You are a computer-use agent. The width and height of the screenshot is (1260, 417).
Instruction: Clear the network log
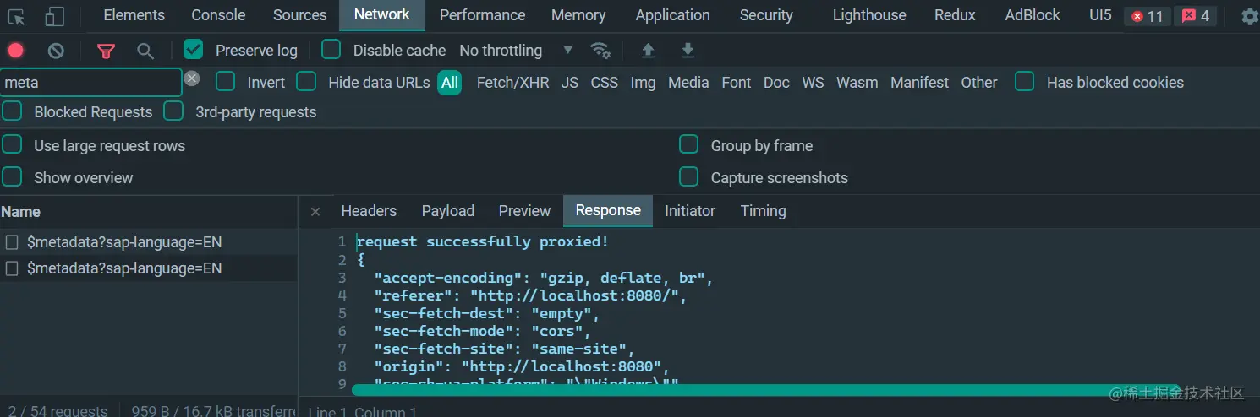(56, 51)
